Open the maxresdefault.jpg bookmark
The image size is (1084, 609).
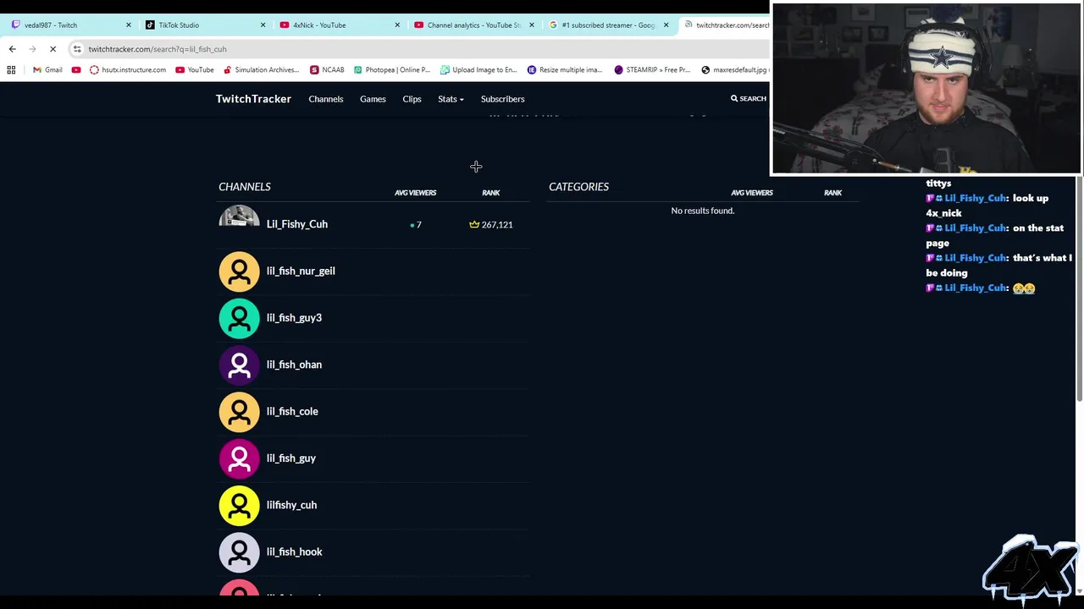734,70
